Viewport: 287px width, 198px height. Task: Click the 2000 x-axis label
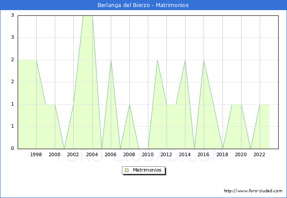55,154
